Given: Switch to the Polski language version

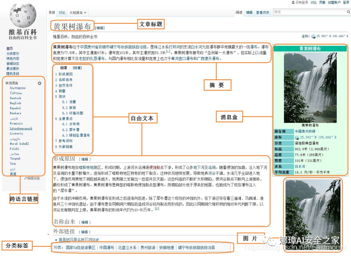Looking at the screenshot, I should click(15, 149).
